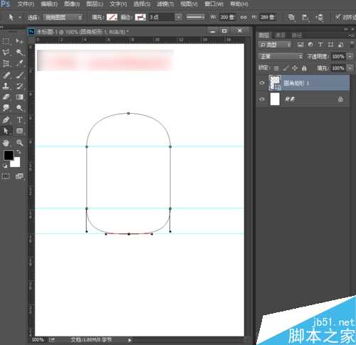The image size is (356, 345).
Task: Select the Type tool in toolbox
Action: (19, 120)
